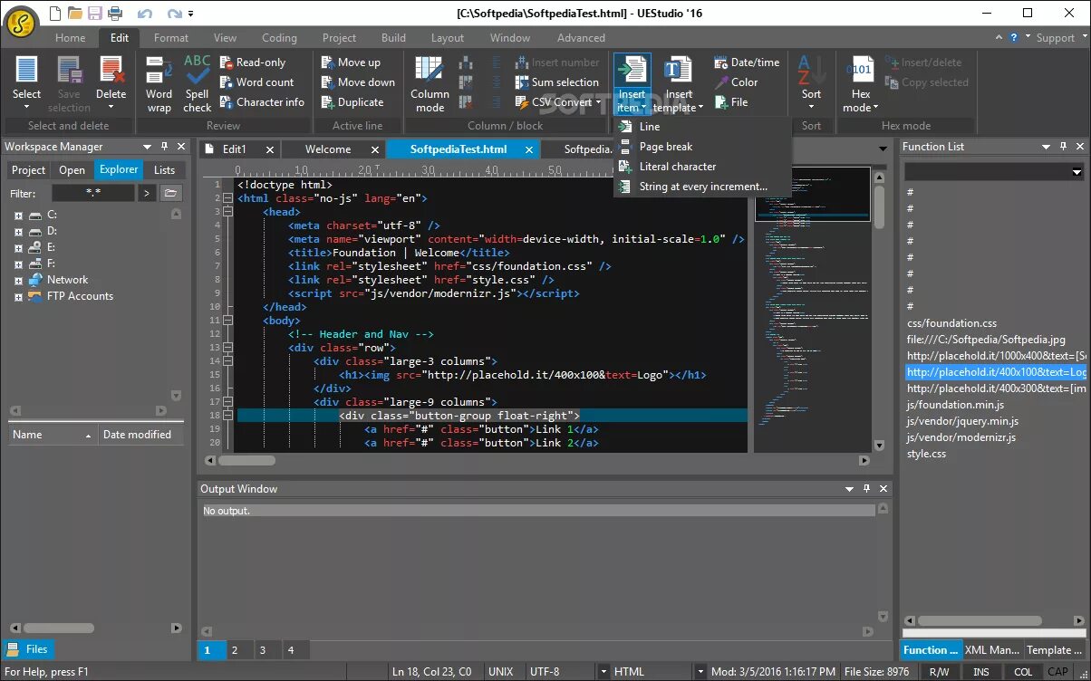Click the Delete ribbon icon
The image size is (1091, 681).
111,83
